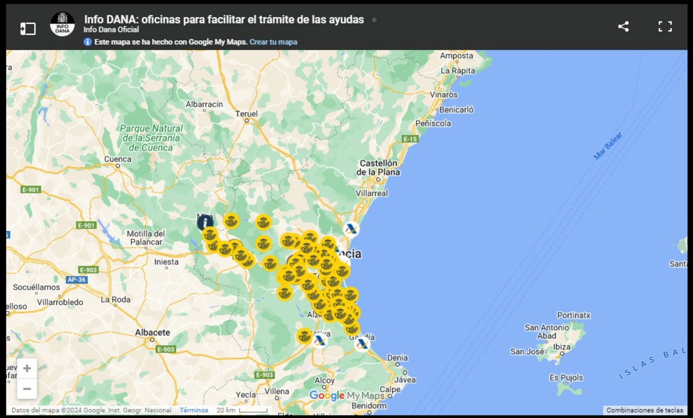693x418 pixels.
Task: Click the 'Motilla del Palancar' label
Action: [146, 237]
